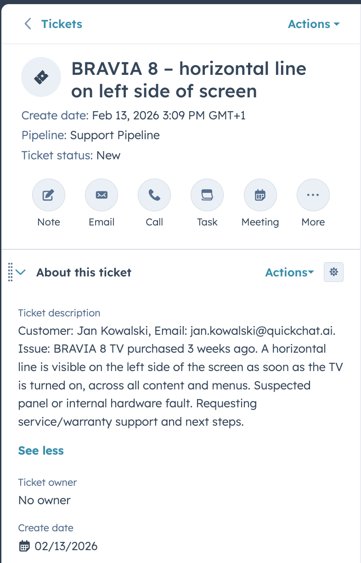Viewport: 361px width, 563px height.
Task: Click the back chevron beside Tickets
Action: [x=28, y=24]
